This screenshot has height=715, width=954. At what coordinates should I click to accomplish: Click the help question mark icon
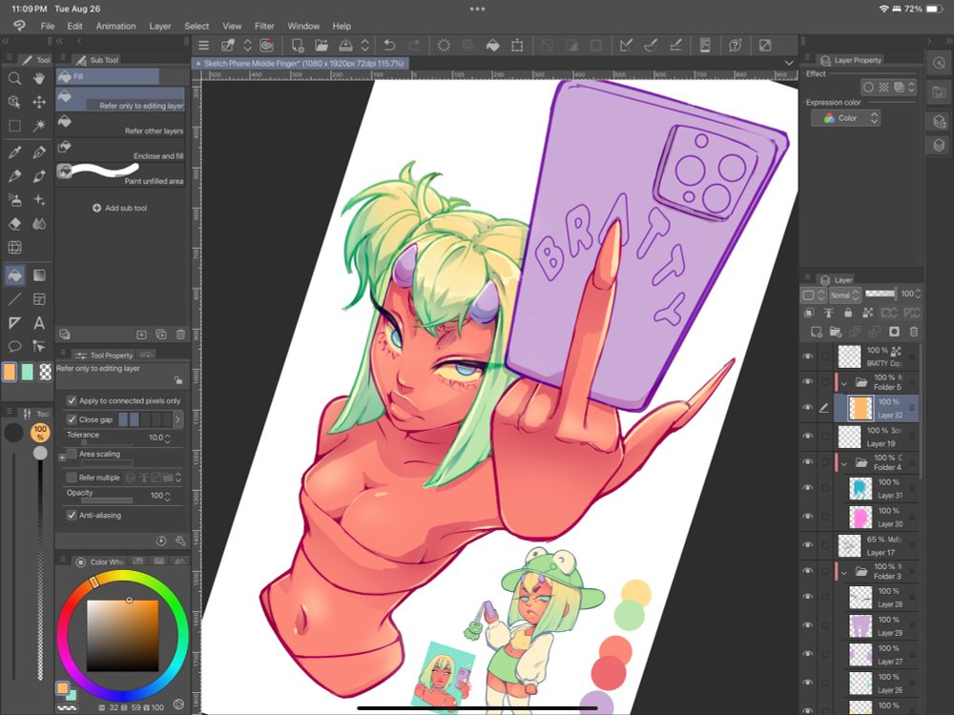tap(735, 45)
